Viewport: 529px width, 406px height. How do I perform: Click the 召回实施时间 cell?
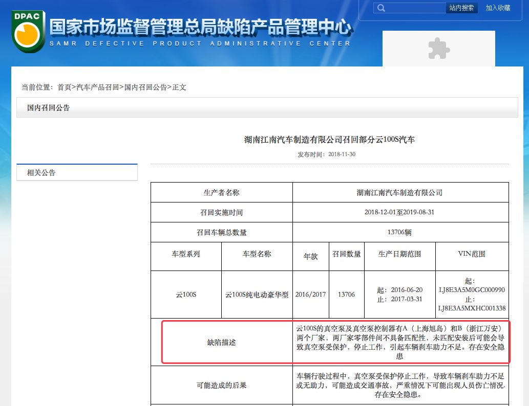click(x=222, y=212)
